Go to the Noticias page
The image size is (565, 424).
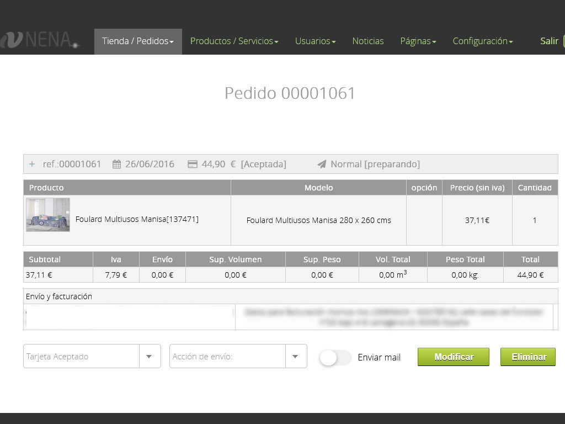[x=368, y=41]
